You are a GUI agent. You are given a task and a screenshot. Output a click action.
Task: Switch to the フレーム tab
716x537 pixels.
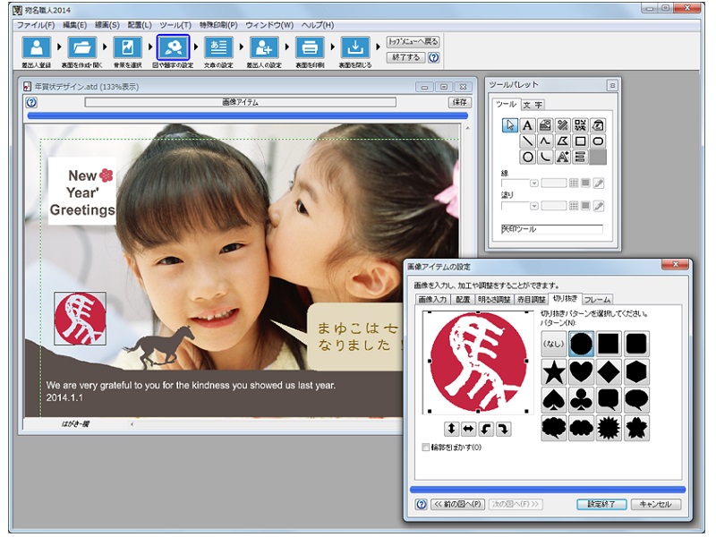point(597,299)
